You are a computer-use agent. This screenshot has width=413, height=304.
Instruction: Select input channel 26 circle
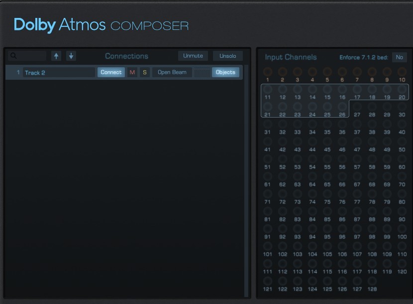tap(342, 107)
